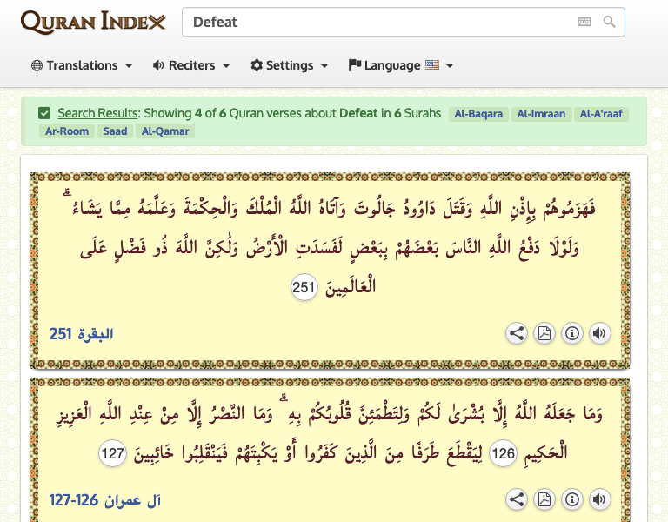Screen dimensions: 668x522
Task: Click the verse number 126 marker
Action: click(x=503, y=453)
